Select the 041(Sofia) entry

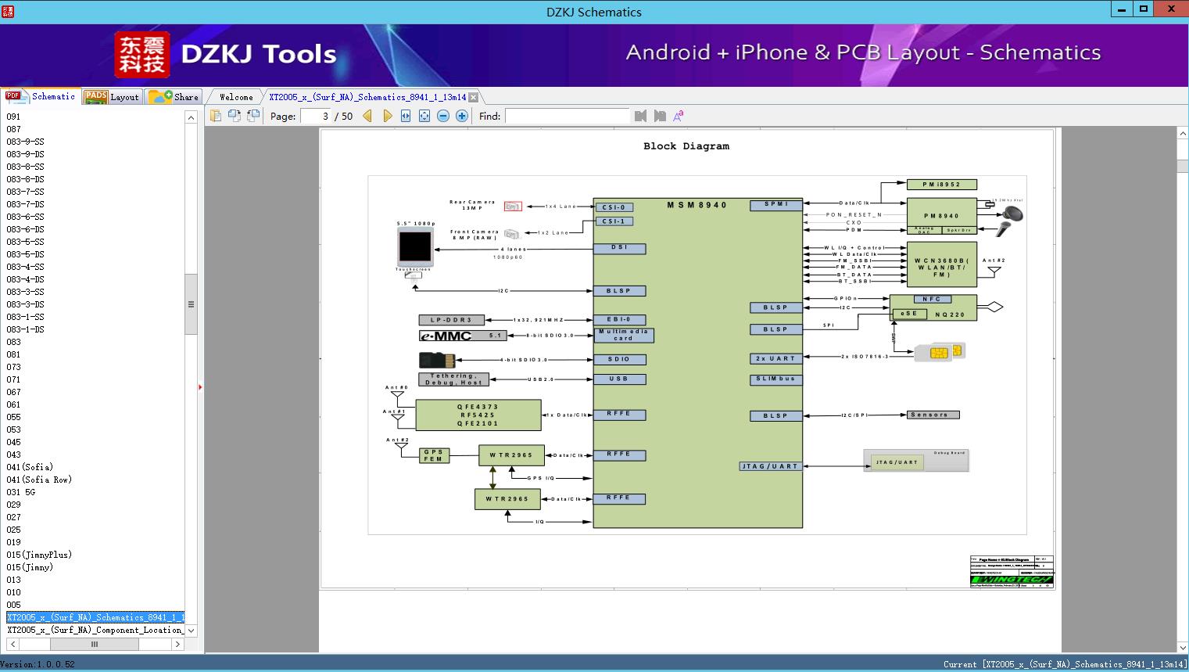(x=30, y=467)
